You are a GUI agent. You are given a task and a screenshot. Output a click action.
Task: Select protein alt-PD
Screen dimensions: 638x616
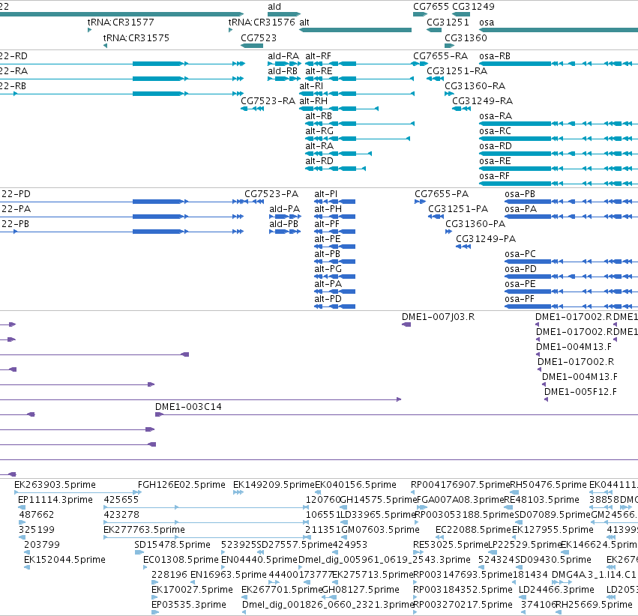tap(328, 299)
